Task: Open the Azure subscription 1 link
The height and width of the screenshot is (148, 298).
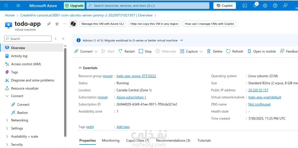Action: pyautogui.click(x=131, y=97)
